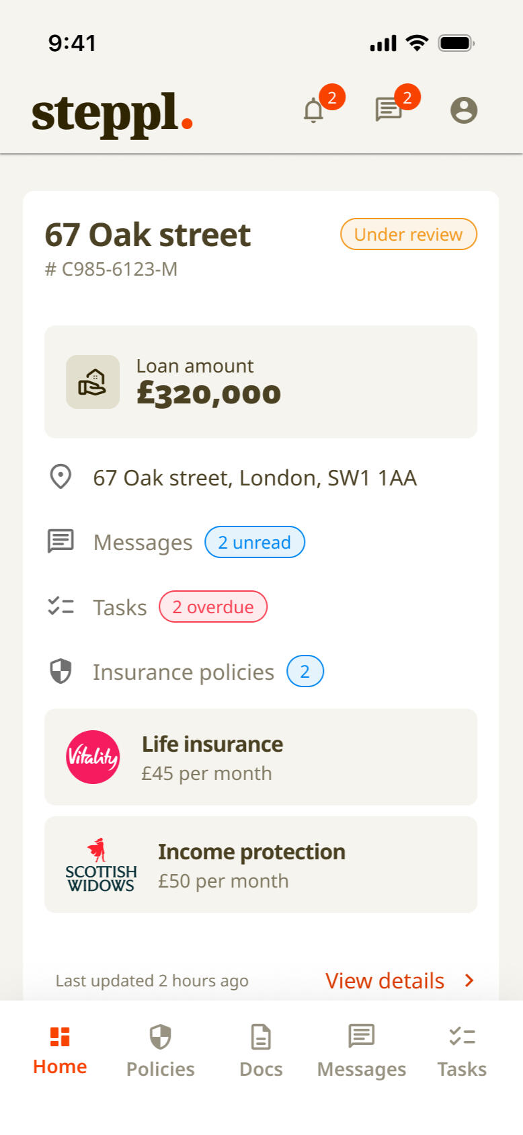This screenshot has width=523, height=1135.
Task: Open the 2 unread messages badge
Action: (254, 542)
